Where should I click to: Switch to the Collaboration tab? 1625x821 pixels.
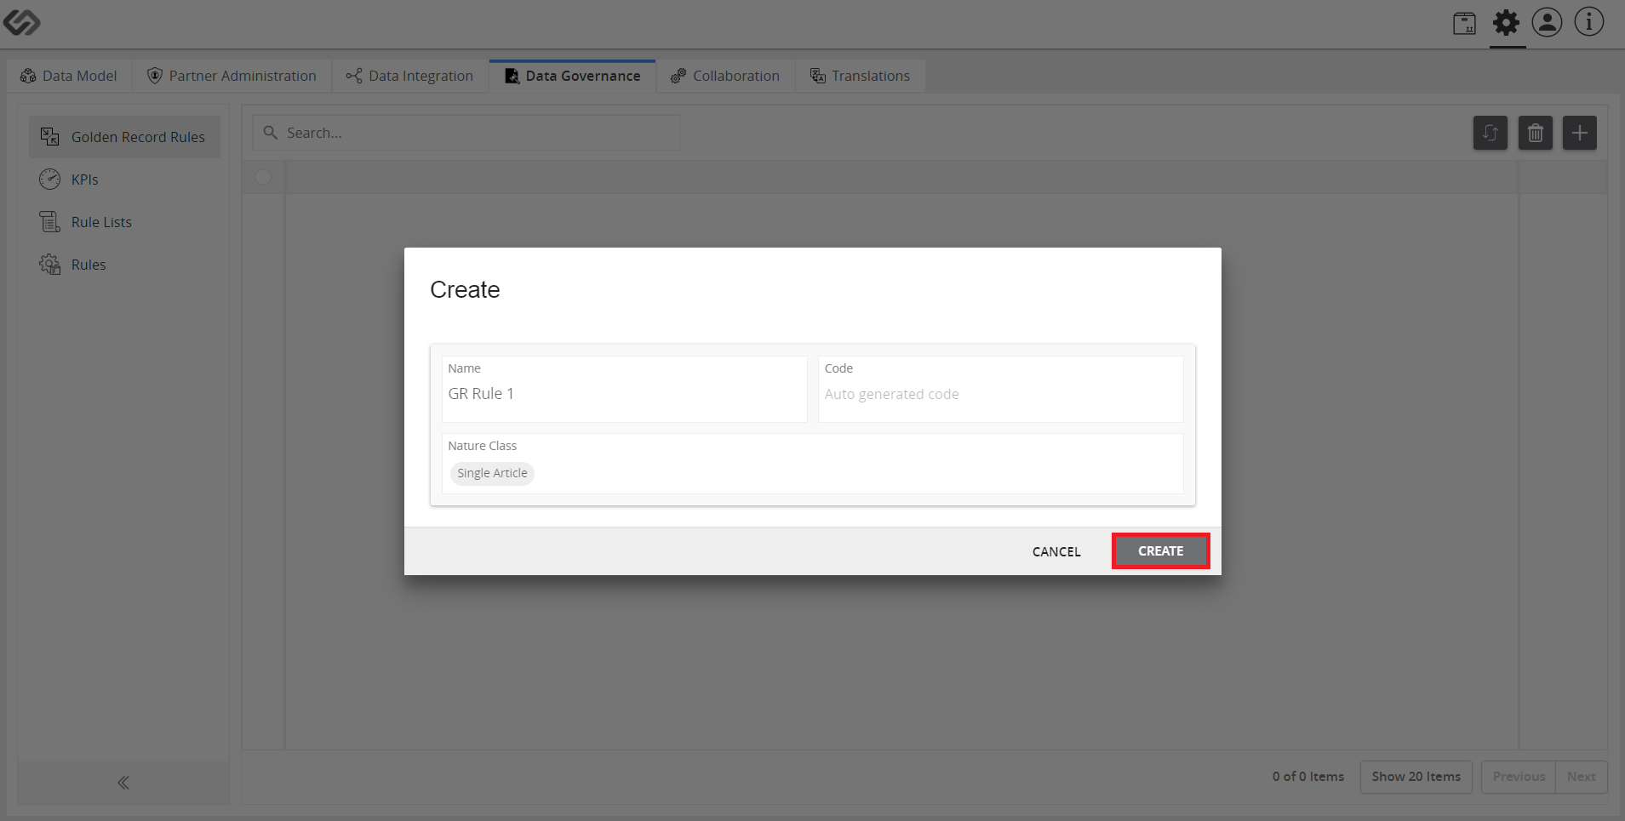[x=725, y=76]
